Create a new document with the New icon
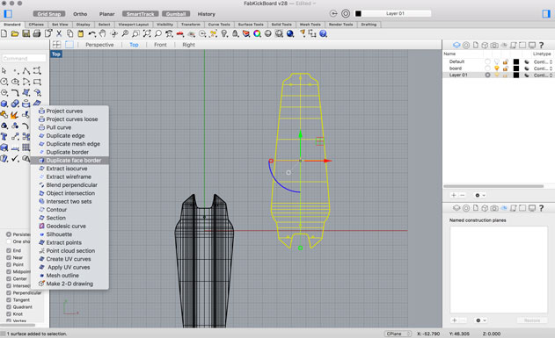The image size is (555, 338). point(4,33)
